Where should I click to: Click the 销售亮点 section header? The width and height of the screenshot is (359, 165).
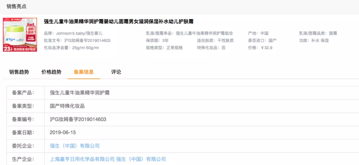pos(17,6)
